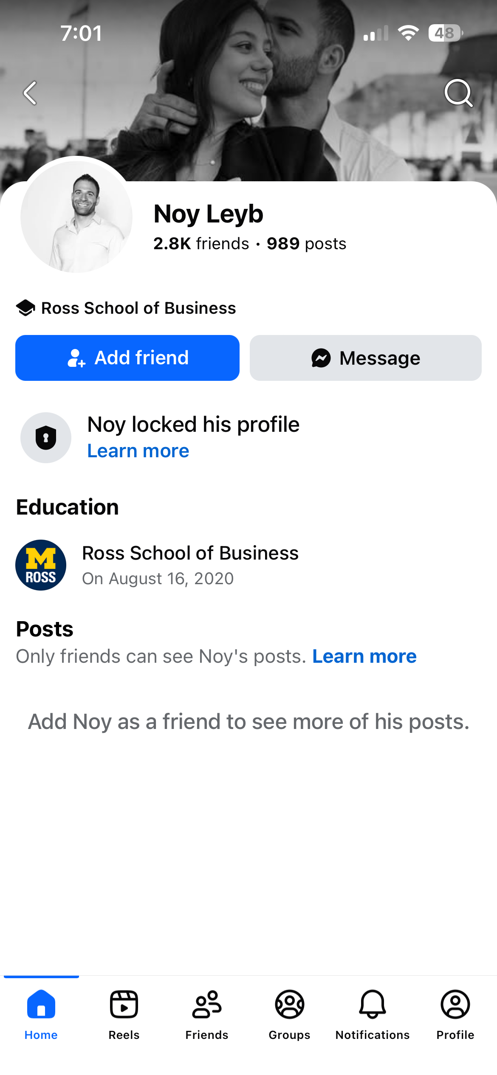This screenshot has width=497, height=1075.
Task: Open Learn more under locked profile
Action: 138,451
